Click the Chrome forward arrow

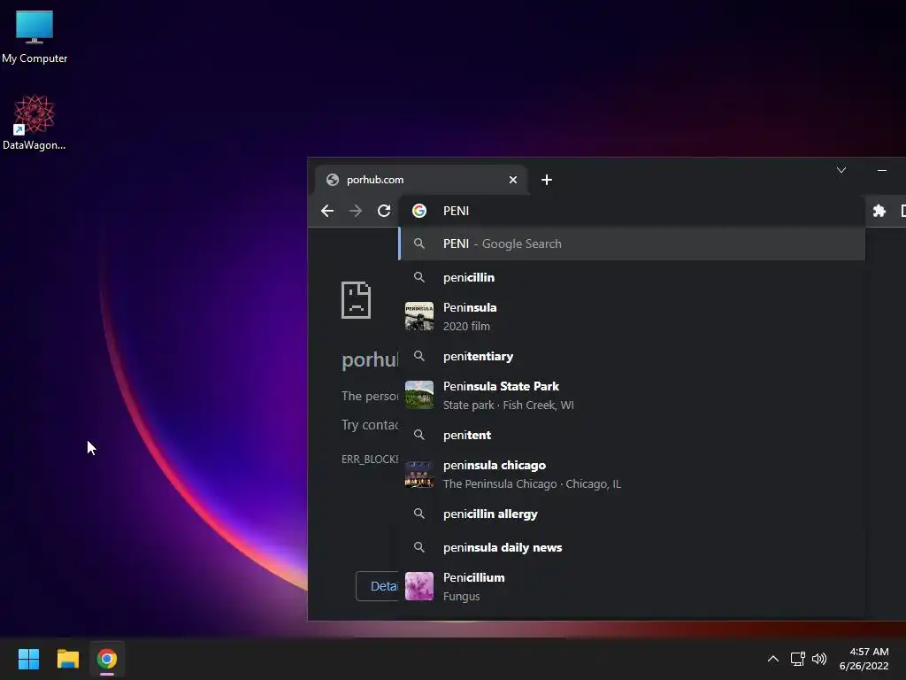[356, 211]
